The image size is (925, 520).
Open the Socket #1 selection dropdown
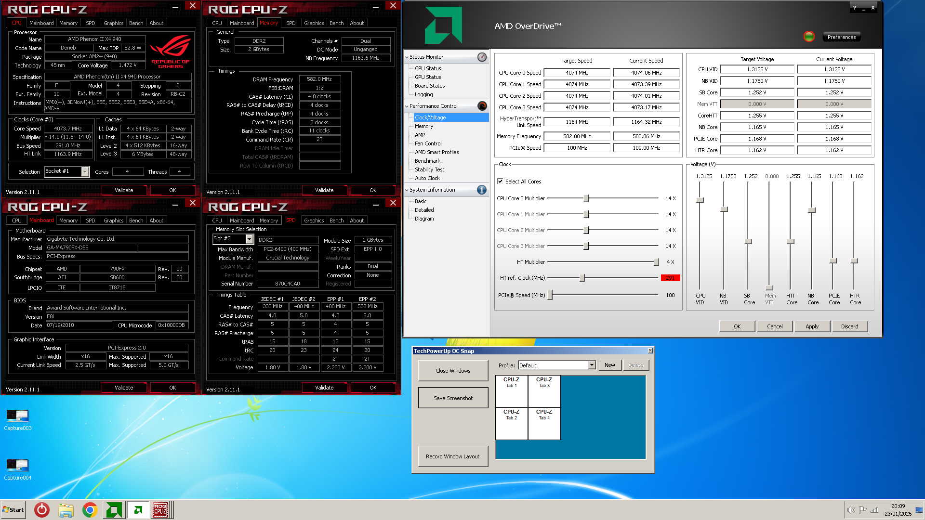[x=85, y=171]
